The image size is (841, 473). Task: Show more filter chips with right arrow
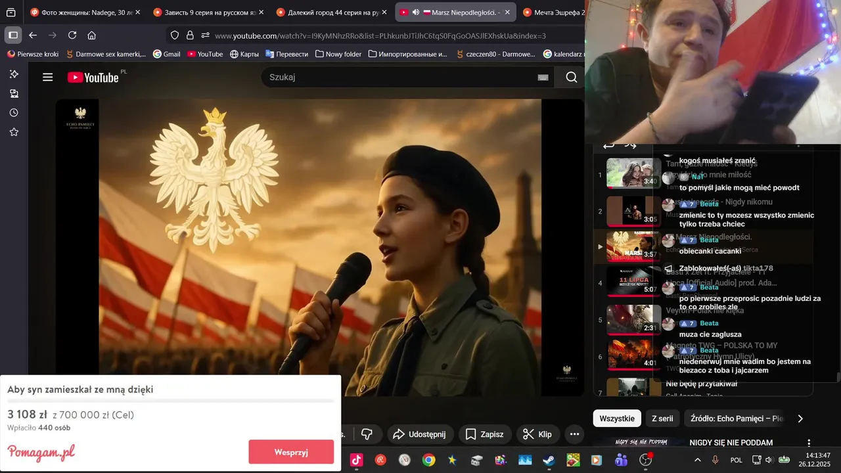point(800,418)
